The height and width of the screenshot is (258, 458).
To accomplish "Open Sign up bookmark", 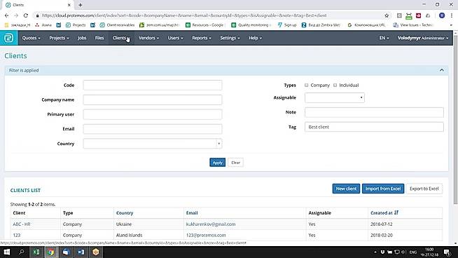I will pos(287,25).
